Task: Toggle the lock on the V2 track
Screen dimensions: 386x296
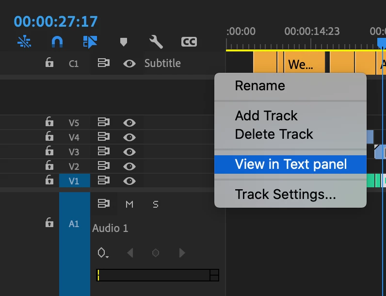Action: (x=49, y=166)
